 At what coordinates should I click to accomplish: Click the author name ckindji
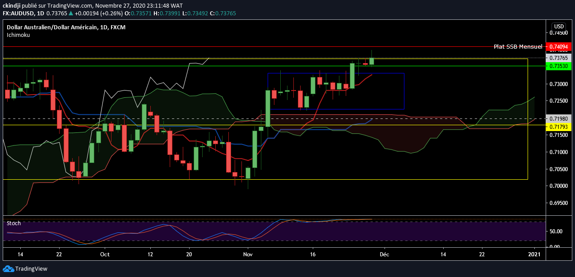[12, 5]
